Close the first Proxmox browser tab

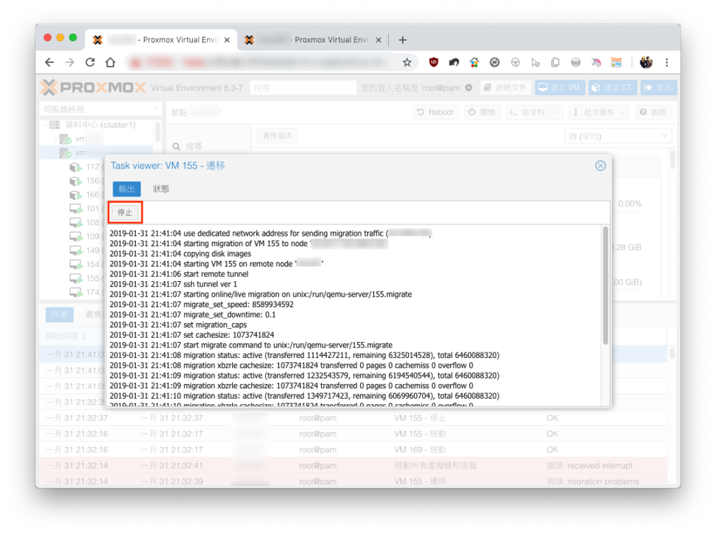click(x=227, y=40)
